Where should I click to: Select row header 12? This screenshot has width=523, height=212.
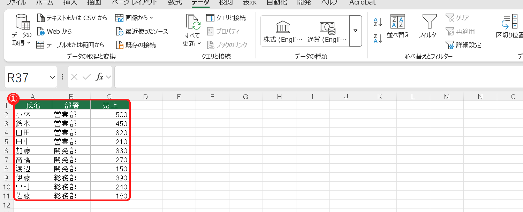click(x=7, y=205)
